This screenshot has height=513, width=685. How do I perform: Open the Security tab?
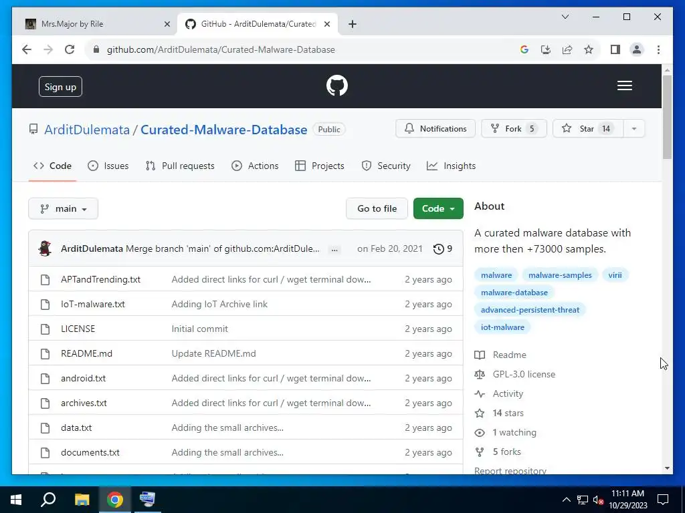click(386, 166)
